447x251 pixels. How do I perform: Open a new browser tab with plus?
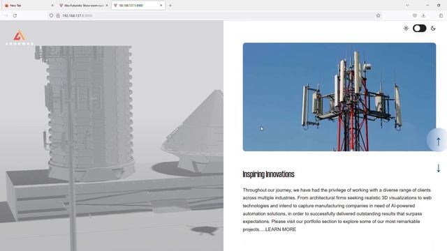(170, 6)
